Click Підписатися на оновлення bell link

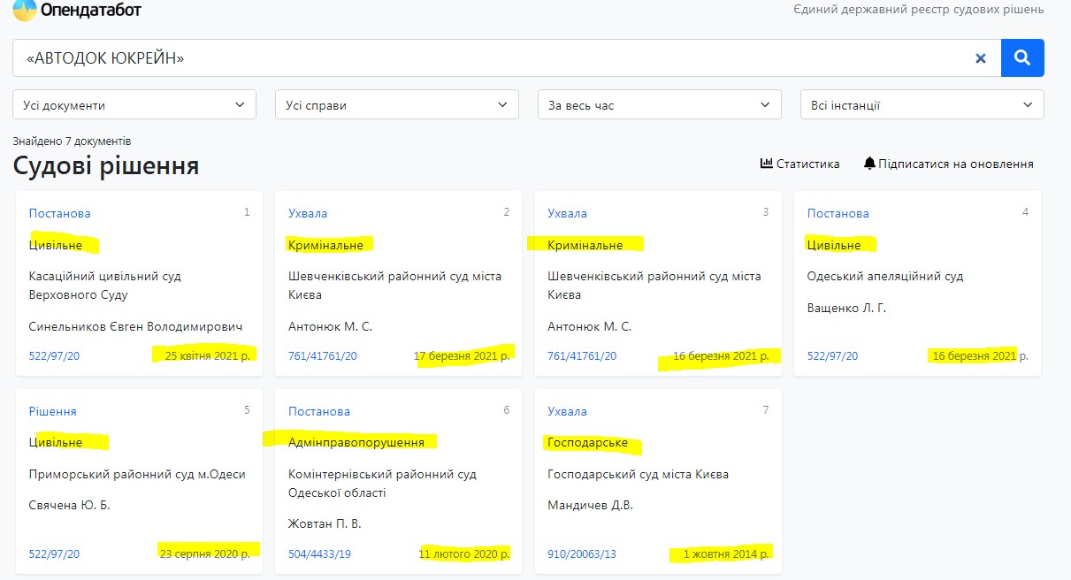[948, 164]
